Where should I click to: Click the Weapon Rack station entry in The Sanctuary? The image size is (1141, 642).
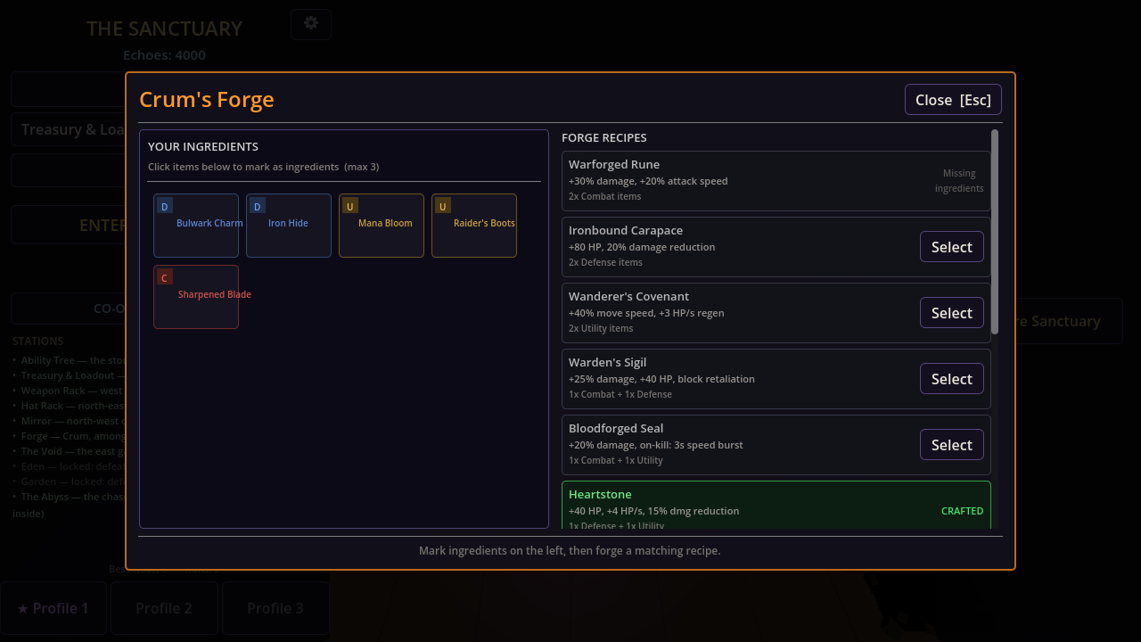(69, 391)
